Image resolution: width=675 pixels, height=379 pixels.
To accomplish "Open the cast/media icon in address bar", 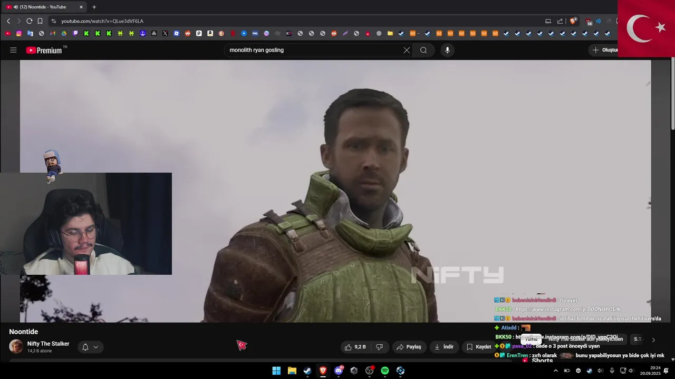I will click(x=548, y=21).
